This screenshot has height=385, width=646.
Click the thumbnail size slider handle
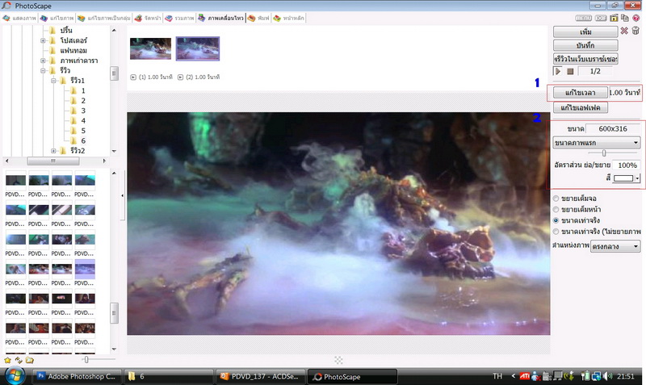[86, 360]
